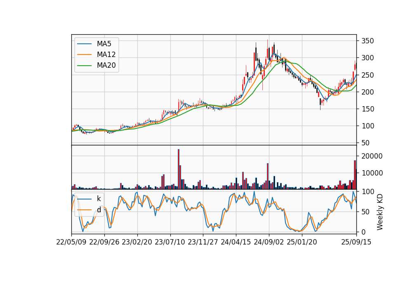This screenshot has width=396, height=285.
Task: Click the blue line sample beside MA5
Action: [x=84, y=44]
